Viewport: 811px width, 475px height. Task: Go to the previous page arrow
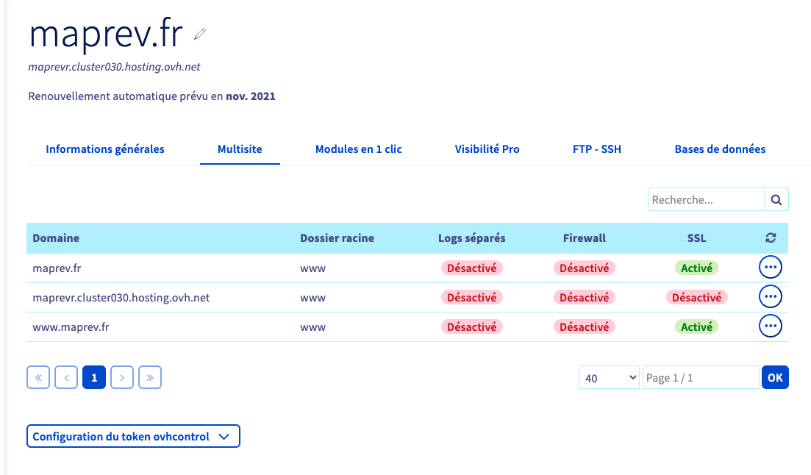pos(66,377)
